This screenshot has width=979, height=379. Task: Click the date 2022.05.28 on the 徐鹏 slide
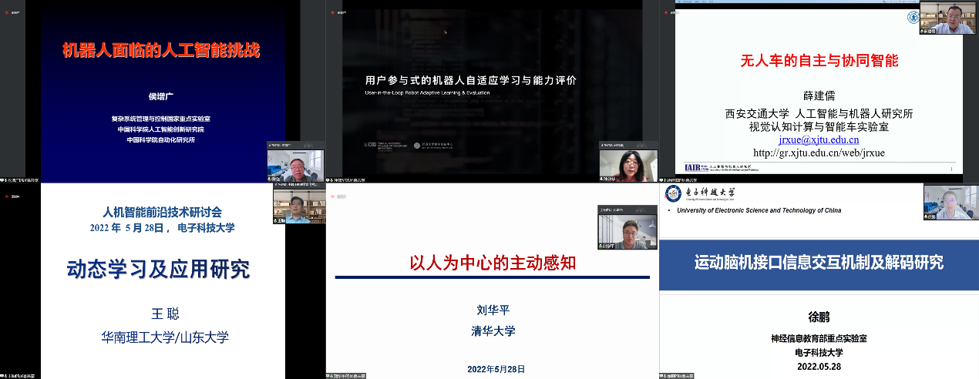point(819,366)
